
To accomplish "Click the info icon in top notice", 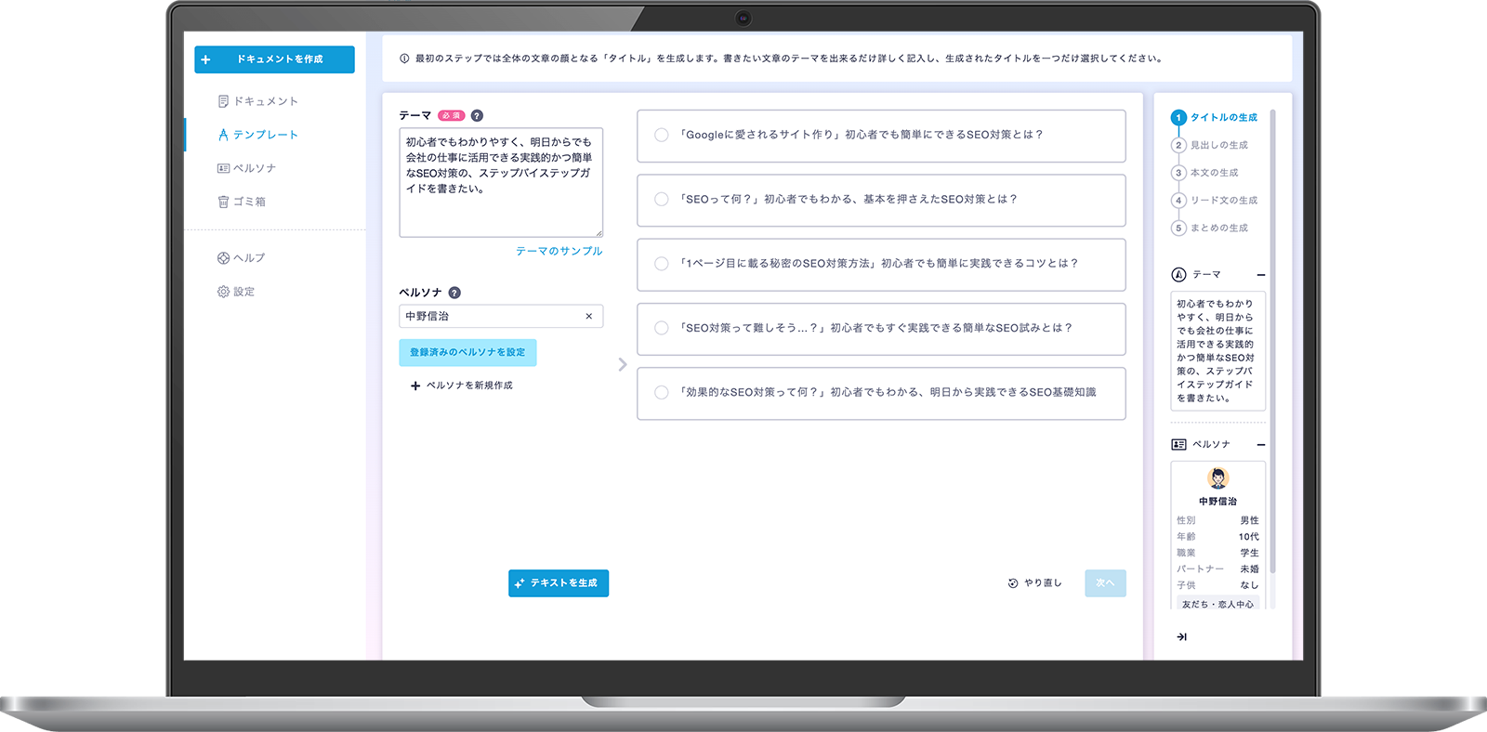I will point(404,59).
